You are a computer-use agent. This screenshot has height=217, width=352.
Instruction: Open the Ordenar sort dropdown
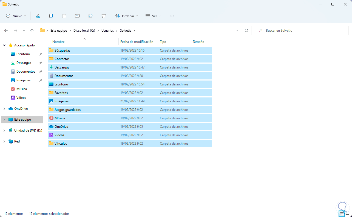pyautogui.click(x=126, y=16)
